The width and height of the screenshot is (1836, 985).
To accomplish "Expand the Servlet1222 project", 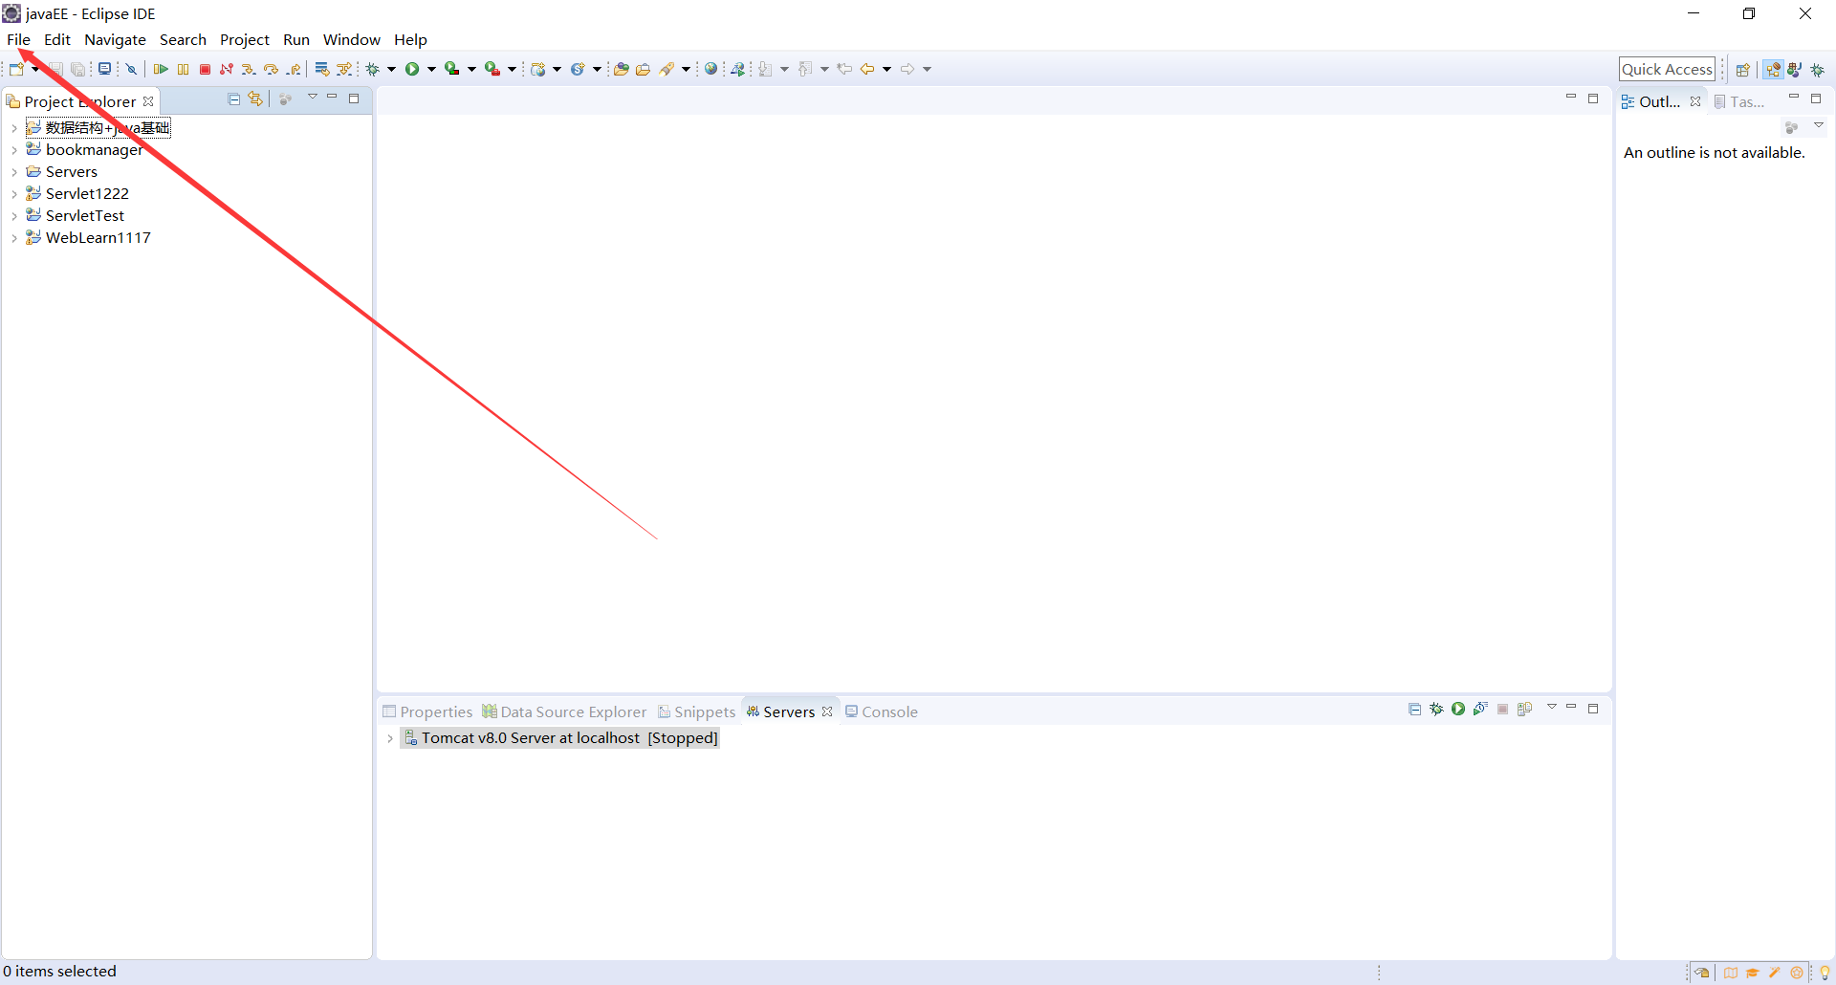I will [14, 194].
